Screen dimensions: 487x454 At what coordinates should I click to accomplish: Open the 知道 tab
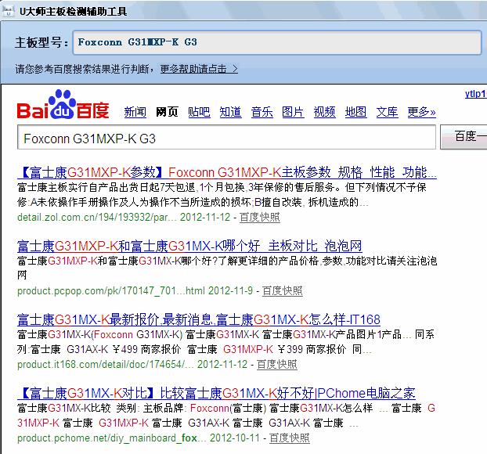coord(230,112)
